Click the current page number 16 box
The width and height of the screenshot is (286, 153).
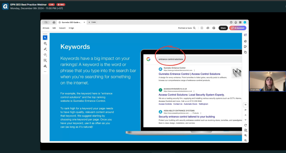(246, 105)
